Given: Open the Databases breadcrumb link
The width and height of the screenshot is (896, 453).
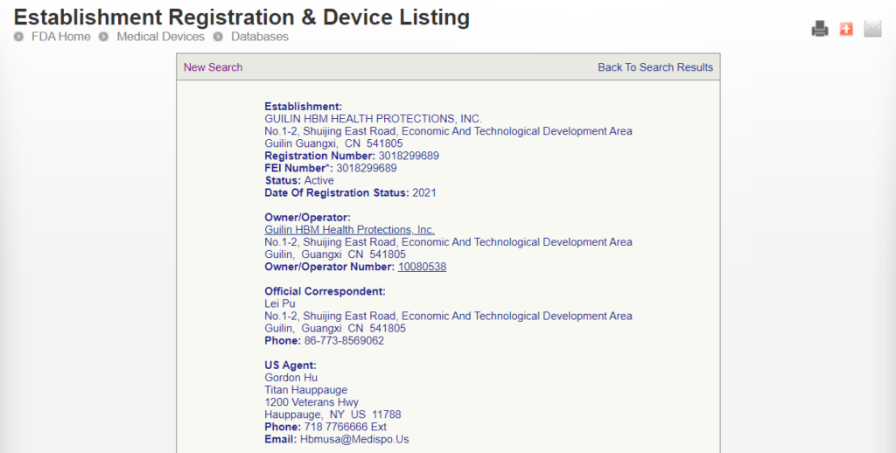Looking at the screenshot, I should click(259, 37).
